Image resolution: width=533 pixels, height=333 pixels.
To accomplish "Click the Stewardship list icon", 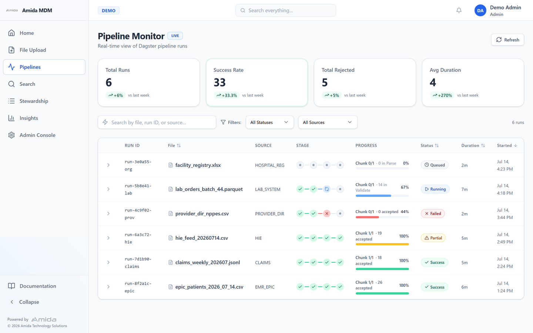I will coord(11,101).
